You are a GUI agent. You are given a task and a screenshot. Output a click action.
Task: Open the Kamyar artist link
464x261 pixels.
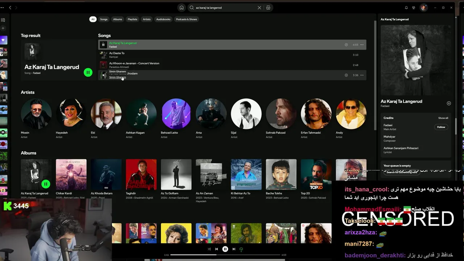(113, 57)
